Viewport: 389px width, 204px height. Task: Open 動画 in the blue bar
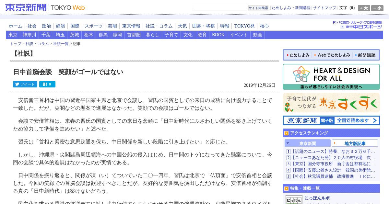point(258,35)
